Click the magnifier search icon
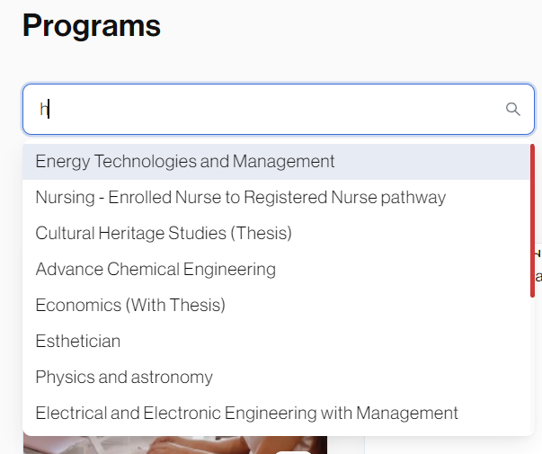542x454 pixels. pos(513,110)
